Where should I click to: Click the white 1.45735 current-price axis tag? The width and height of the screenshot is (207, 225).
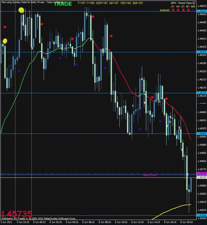coord(202,177)
